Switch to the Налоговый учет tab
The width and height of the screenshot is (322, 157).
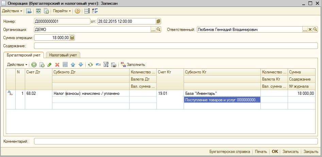click(63, 54)
